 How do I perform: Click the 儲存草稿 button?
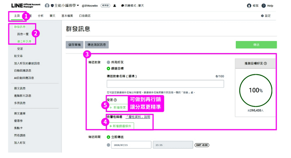(75, 45)
